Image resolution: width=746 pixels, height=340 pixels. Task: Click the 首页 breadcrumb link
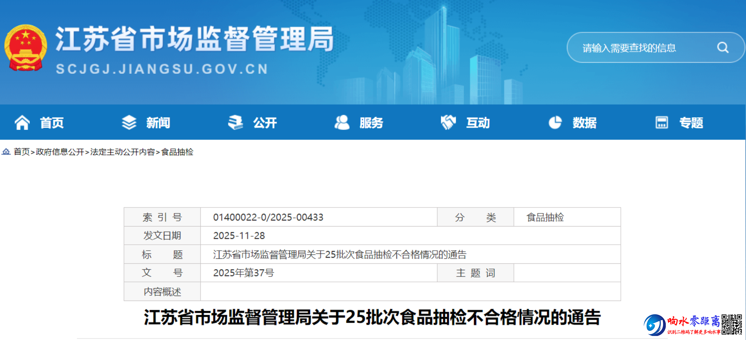point(22,152)
